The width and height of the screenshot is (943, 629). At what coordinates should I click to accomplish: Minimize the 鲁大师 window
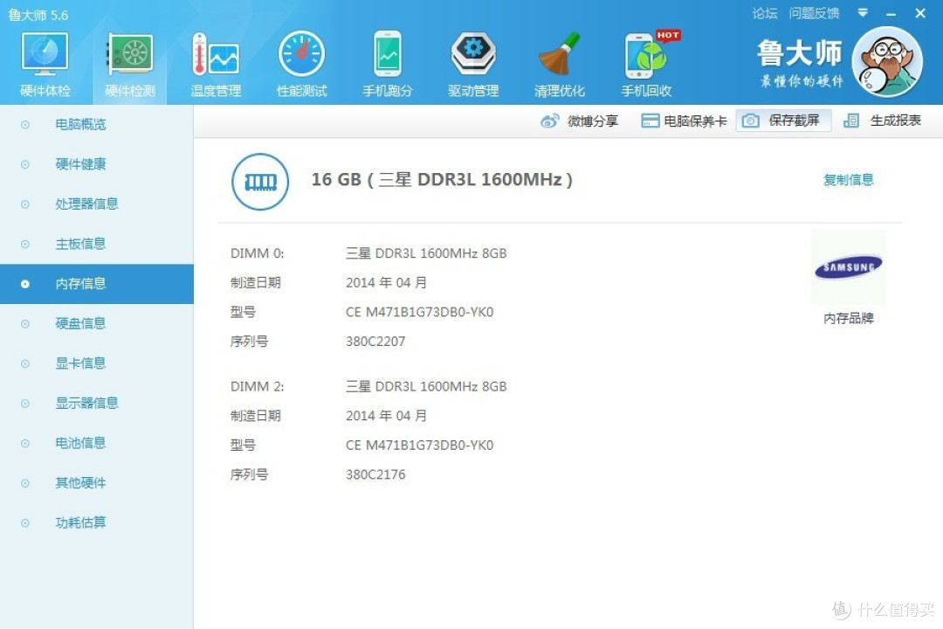pyautogui.click(x=891, y=13)
